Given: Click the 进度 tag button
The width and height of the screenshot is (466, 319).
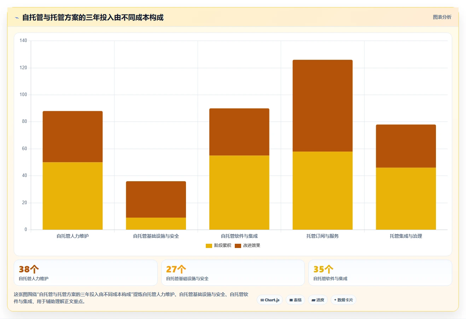Looking at the screenshot, I should pyautogui.click(x=318, y=300).
